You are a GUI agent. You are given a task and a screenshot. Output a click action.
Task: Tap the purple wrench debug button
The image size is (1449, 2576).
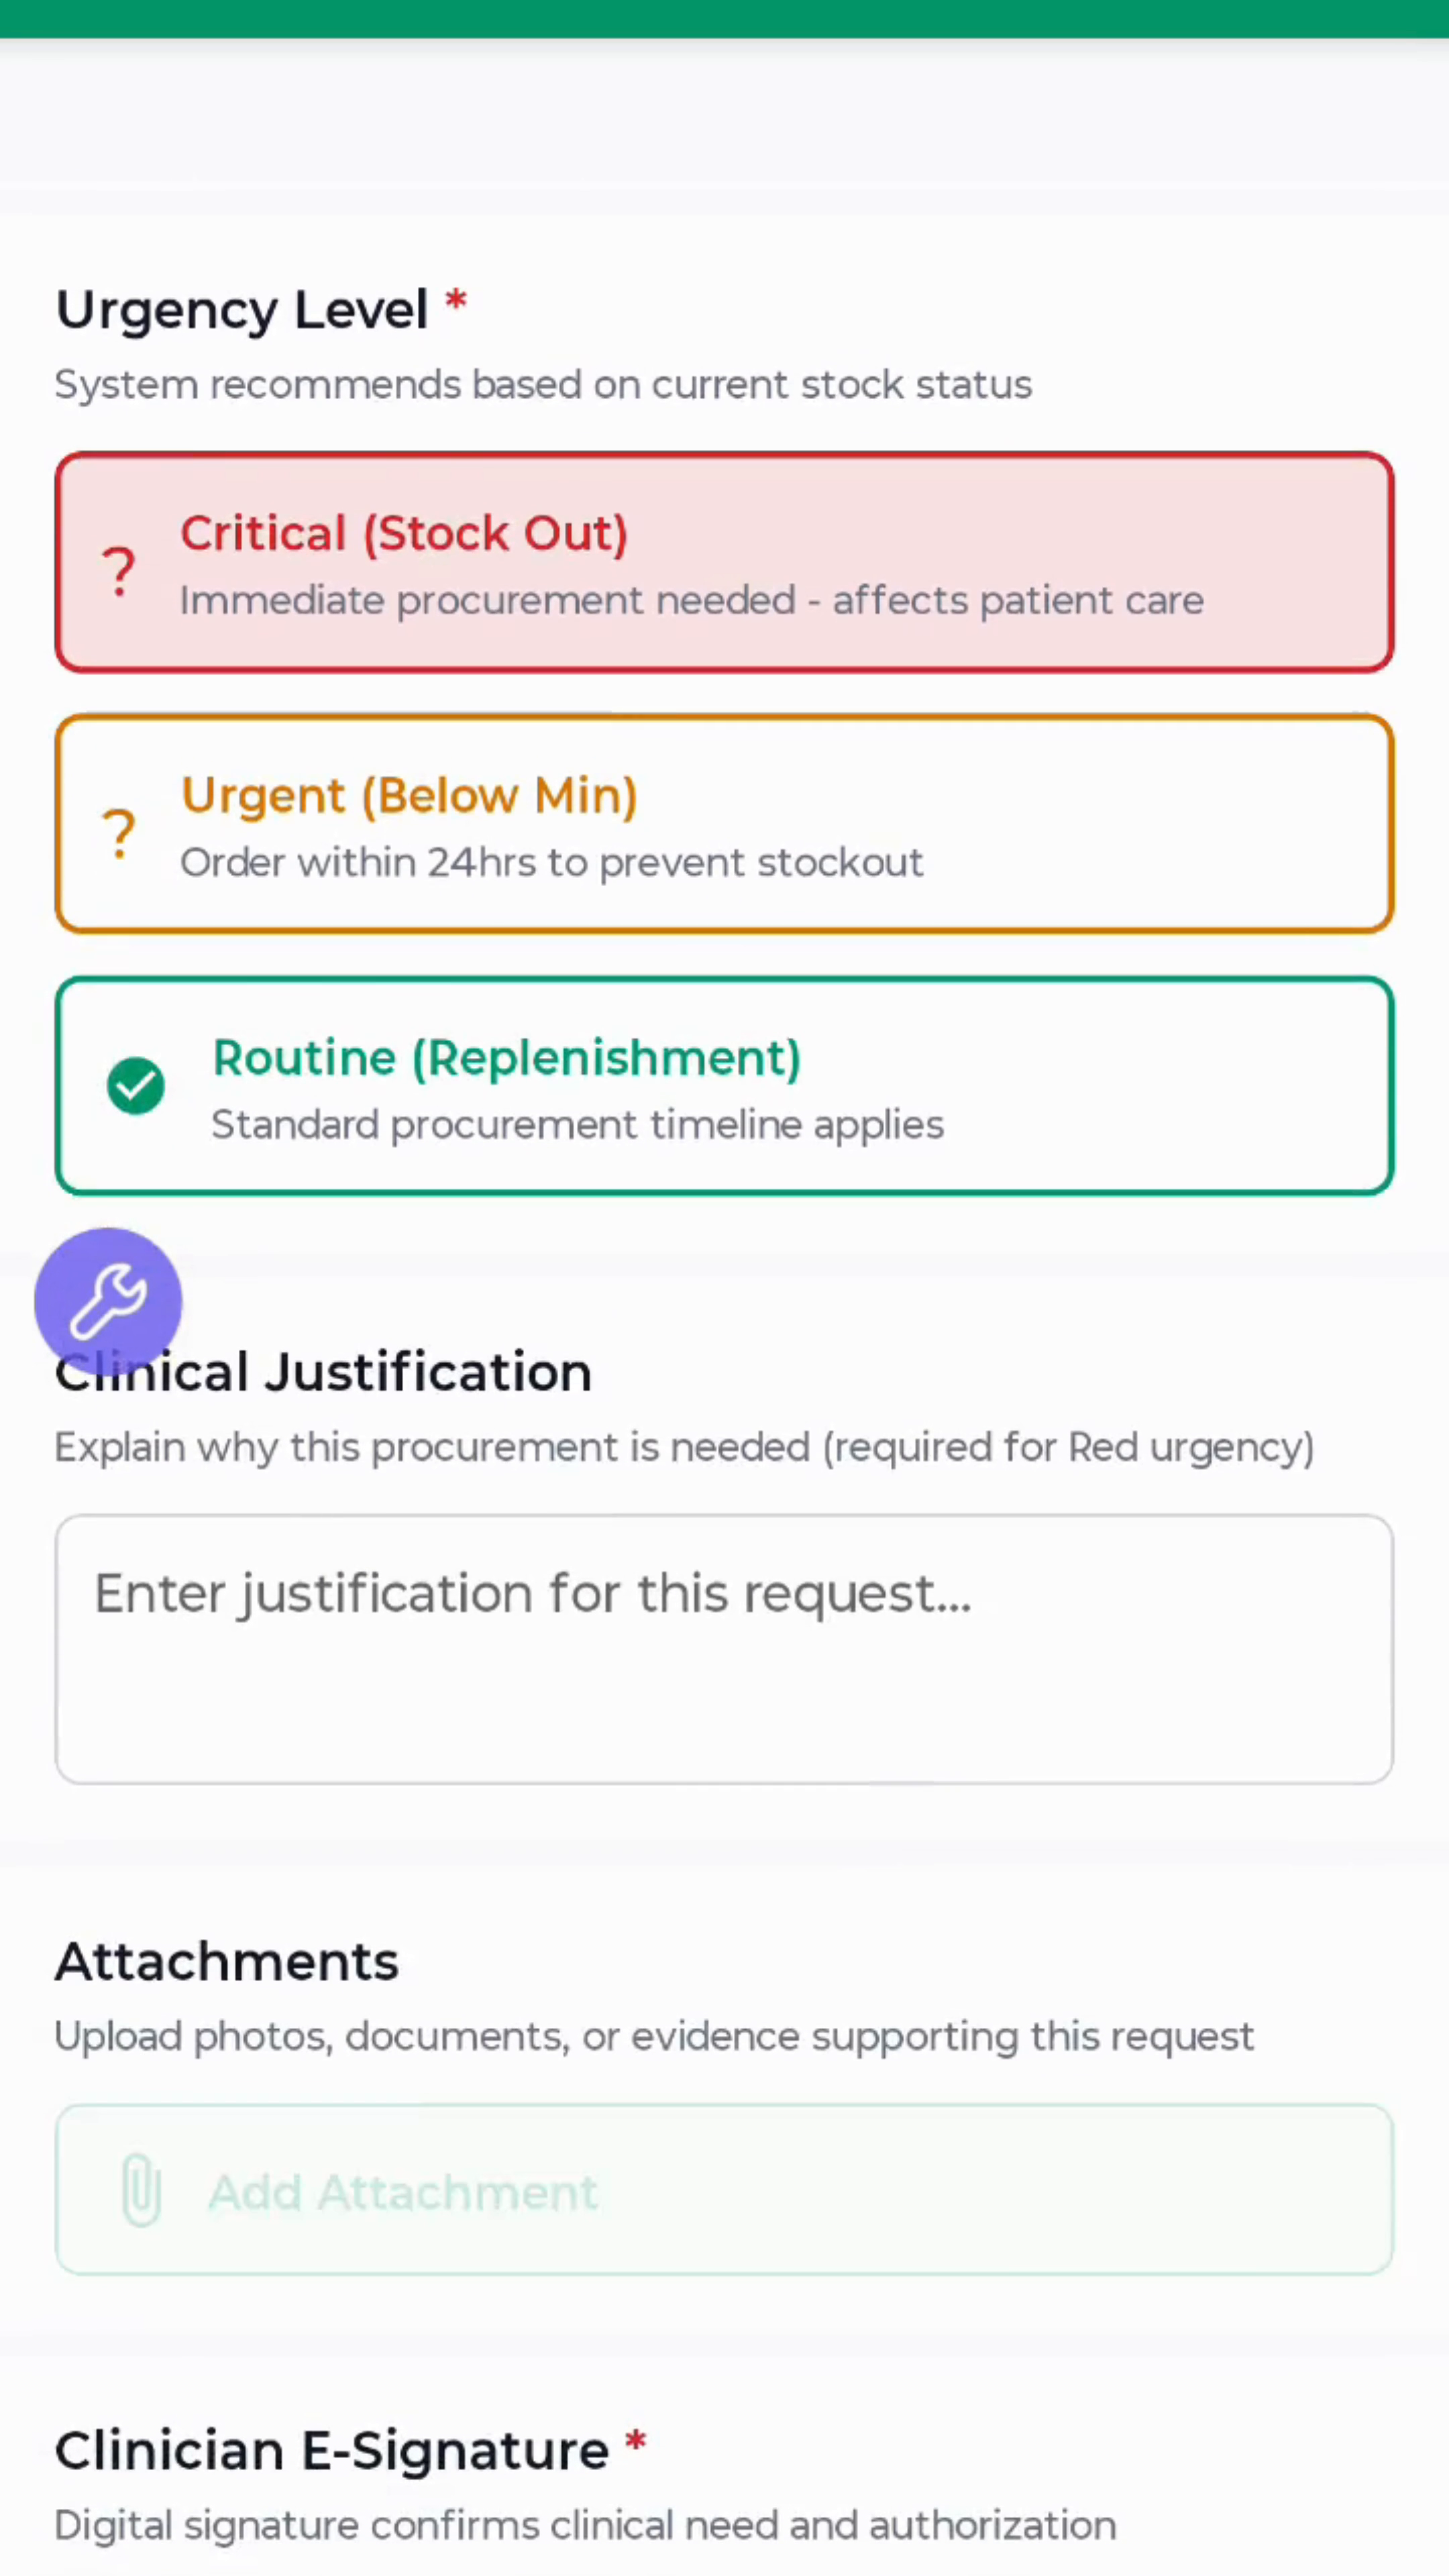[108, 1301]
